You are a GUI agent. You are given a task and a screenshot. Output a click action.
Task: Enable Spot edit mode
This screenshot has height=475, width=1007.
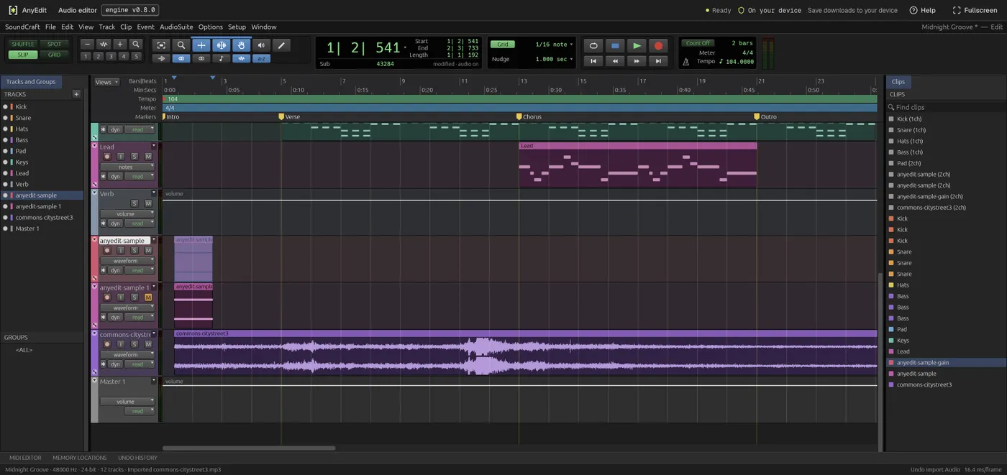(x=55, y=44)
